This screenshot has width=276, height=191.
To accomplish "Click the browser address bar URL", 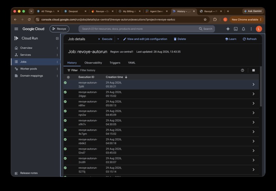I will point(108,19).
